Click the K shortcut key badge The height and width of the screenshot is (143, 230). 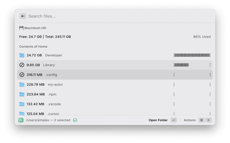pyautogui.click(x=208, y=120)
